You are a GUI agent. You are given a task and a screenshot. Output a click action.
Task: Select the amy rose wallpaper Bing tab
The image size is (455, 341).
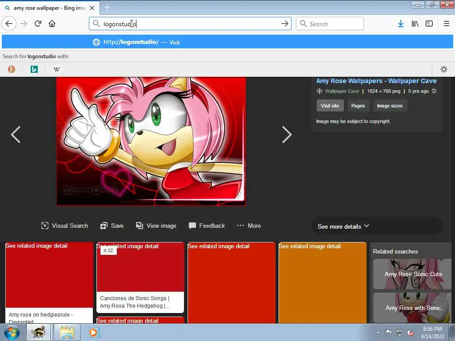(49, 8)
